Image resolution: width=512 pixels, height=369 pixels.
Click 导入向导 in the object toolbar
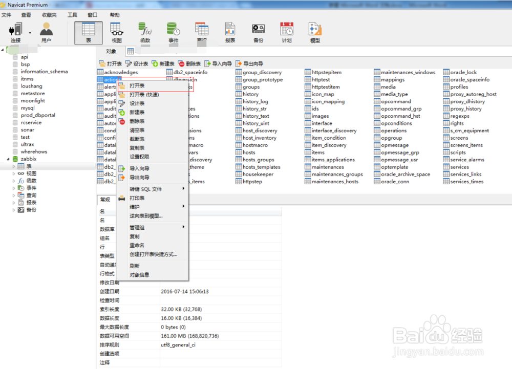click(x=218, y=63)
